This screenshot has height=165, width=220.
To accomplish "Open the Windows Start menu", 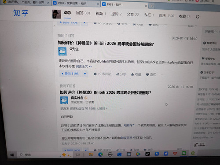I will 12,155.
